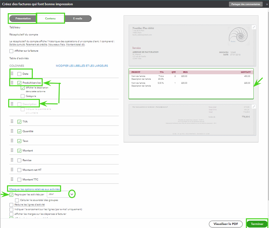Select the invoice header section in preview

pos(192,45)
